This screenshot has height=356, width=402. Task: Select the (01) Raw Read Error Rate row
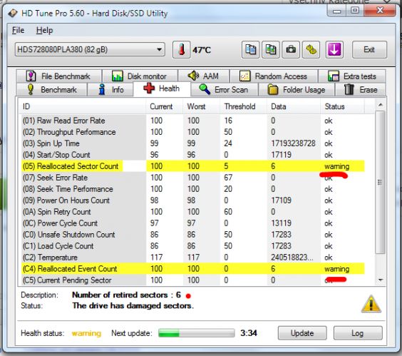pyautogui.click(x=192, y=121)
